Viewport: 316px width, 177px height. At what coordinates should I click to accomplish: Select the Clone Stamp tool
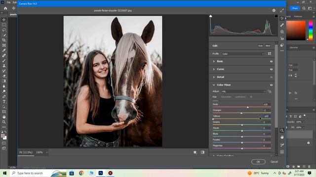coord(4,65)
